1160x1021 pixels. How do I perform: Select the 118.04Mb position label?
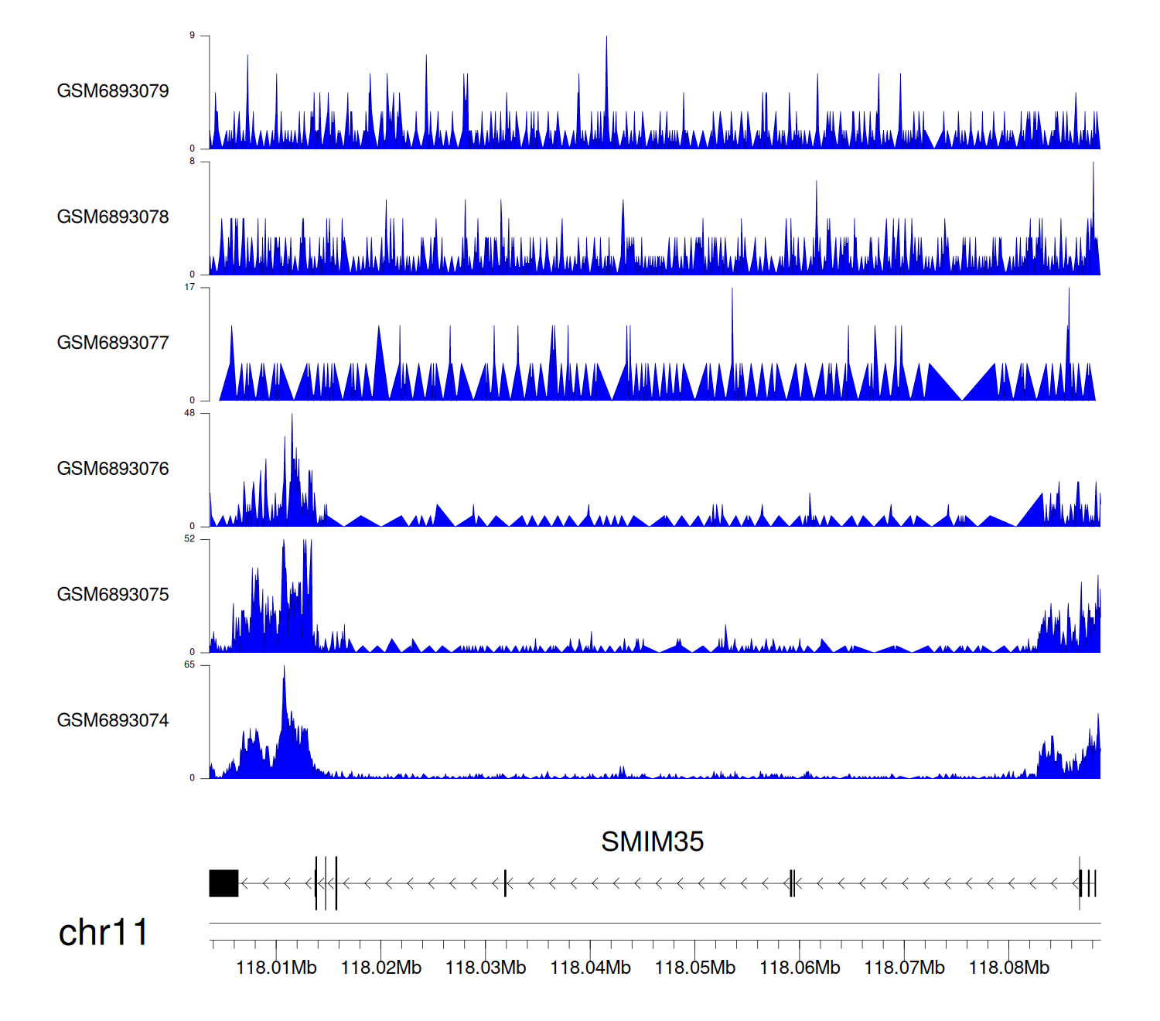pyautogui.click(x=590, y=968)
